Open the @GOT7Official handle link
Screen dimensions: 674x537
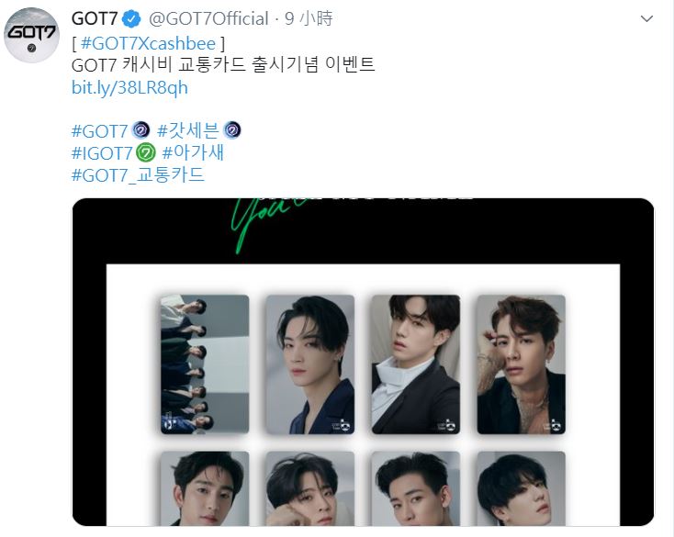pos(208,19)
